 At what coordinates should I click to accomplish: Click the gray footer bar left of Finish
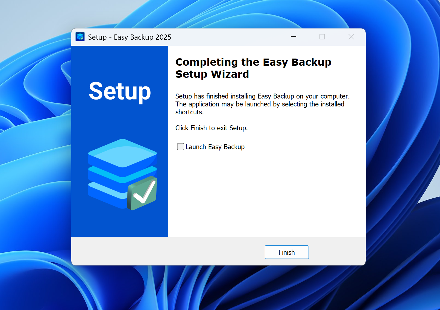tap(164, 251)
